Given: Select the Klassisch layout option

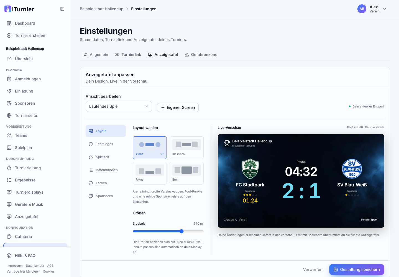Looking at the screenshot, I should [186, 148].
